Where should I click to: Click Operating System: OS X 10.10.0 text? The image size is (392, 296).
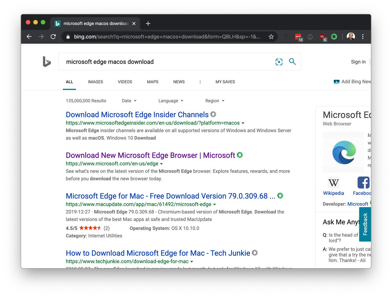coord(164,228)
